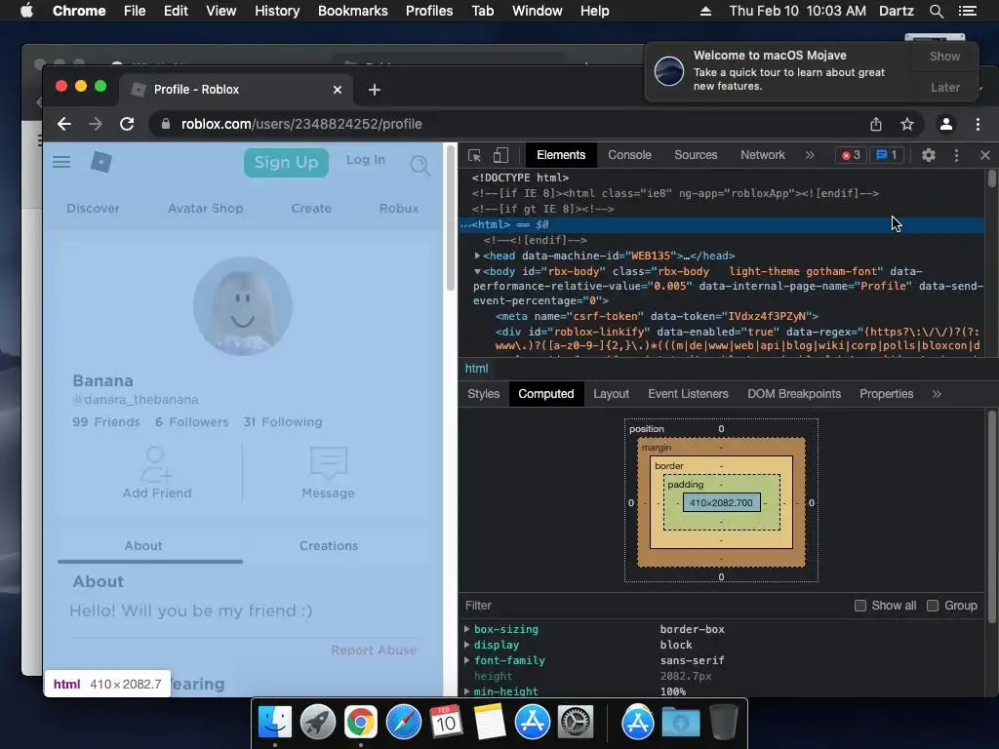Toggle the device toolbar icon in DevTools
The height and width of the screenshot is (749, 999).
click(x=500, y=155)
